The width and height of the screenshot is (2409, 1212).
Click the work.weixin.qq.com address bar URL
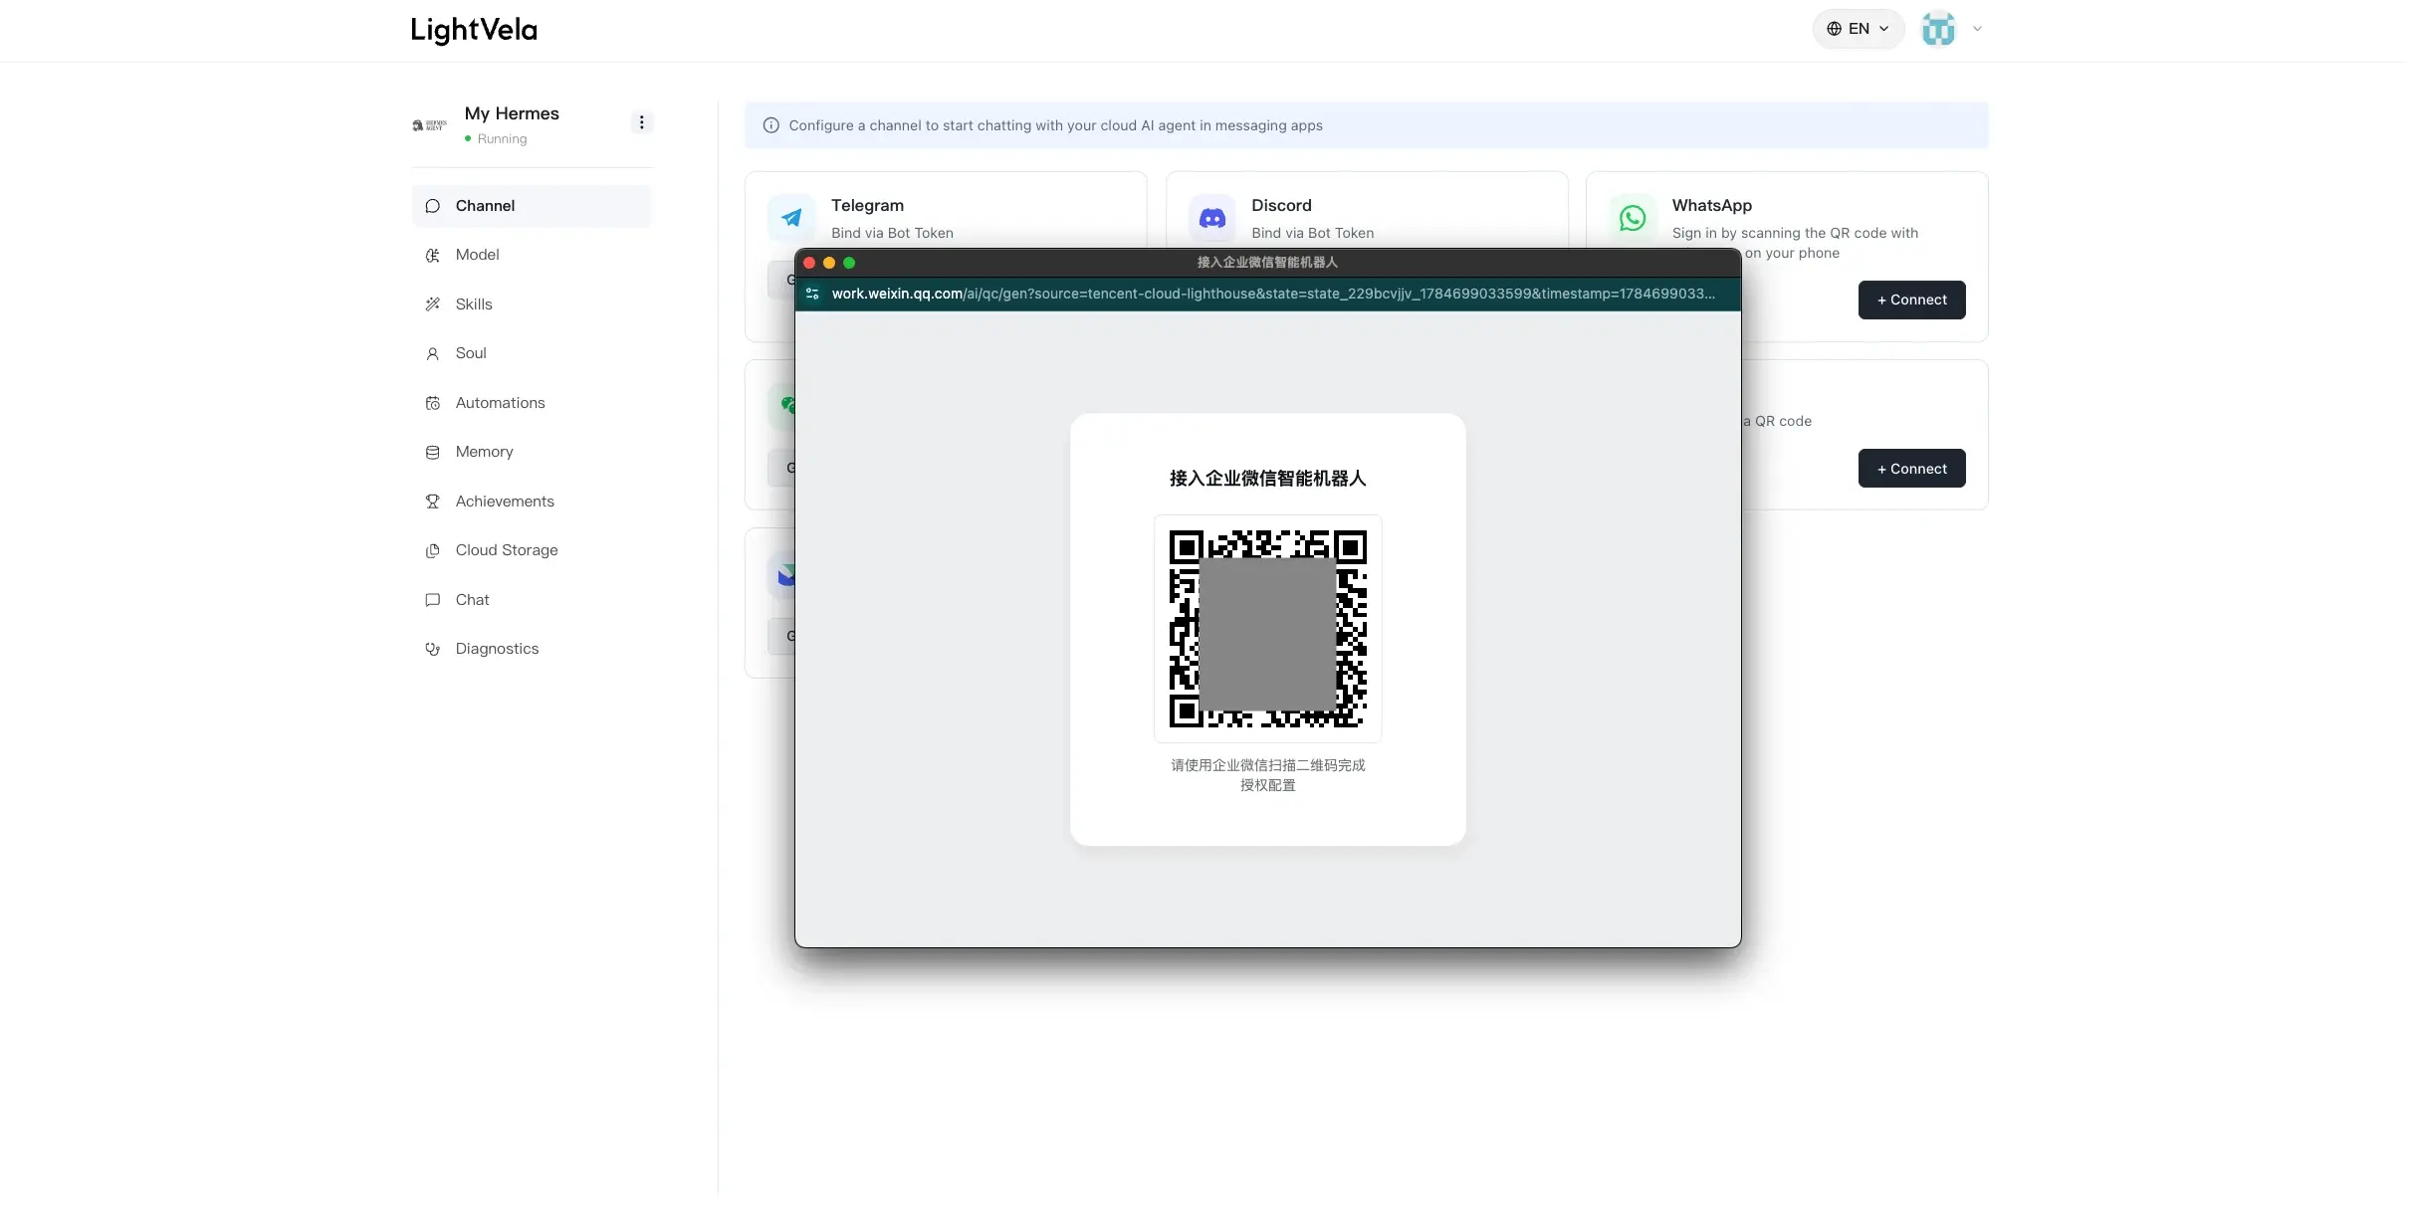(1273, 295)
